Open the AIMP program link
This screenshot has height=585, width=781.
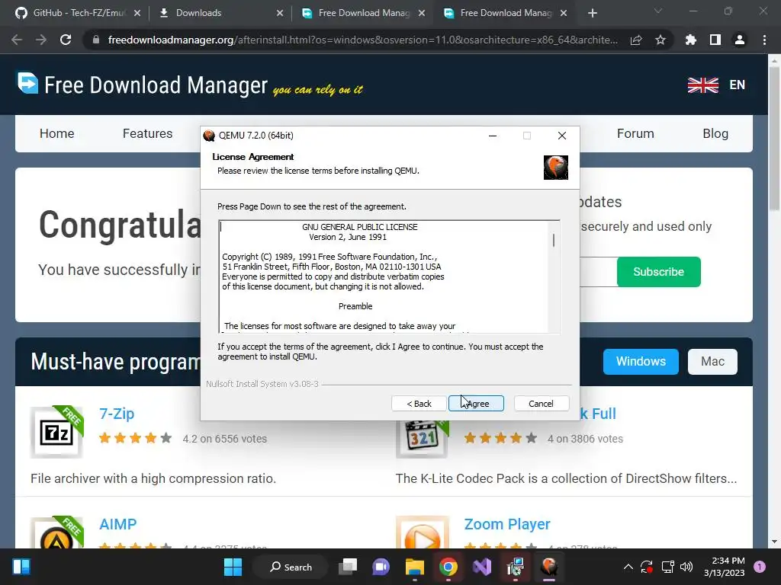(x=117, y=524)
